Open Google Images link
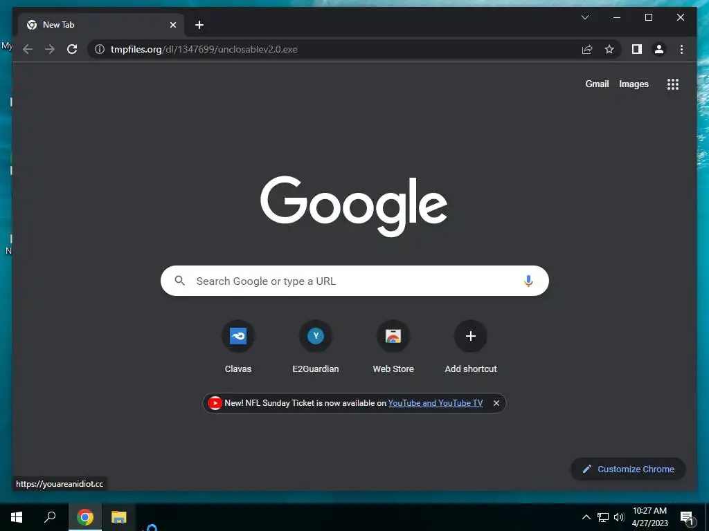The image size is (709, 531). [634, 84]
